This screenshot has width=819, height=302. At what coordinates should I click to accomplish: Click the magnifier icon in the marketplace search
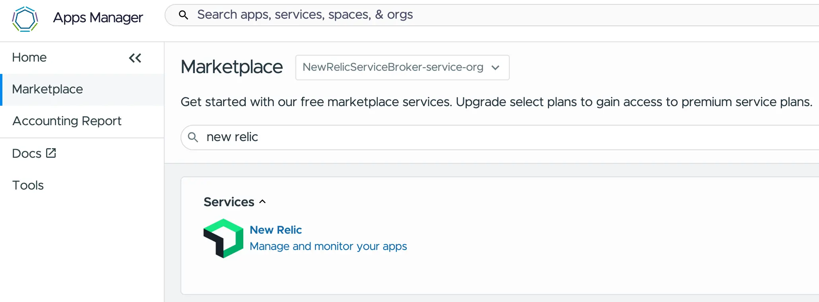point(193,137)
